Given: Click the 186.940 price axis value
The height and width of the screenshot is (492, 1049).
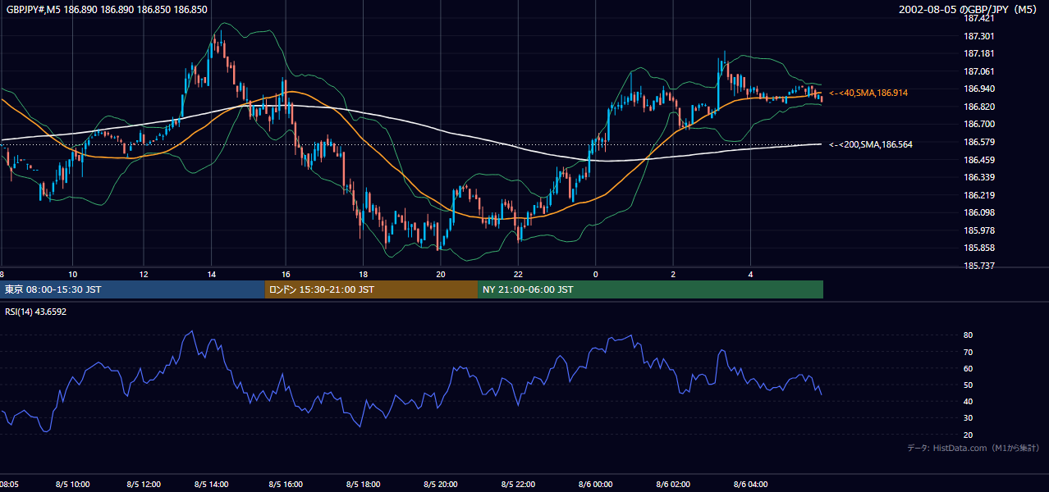Looking at the screenshot, I should click(979, 89).
